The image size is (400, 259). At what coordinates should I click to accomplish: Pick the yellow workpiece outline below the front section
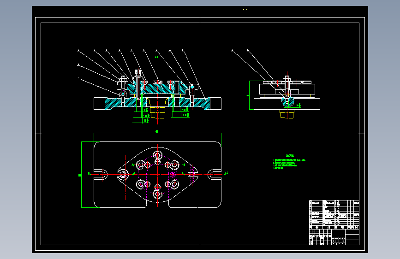click(x=157, y=113)
